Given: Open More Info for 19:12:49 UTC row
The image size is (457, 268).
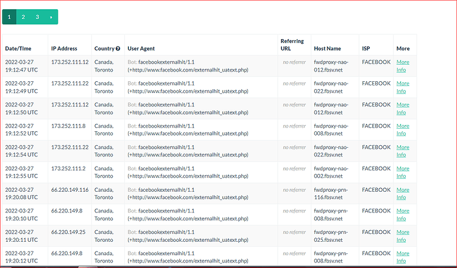Looking at the screenshot, I should click(x=403, y=87).
